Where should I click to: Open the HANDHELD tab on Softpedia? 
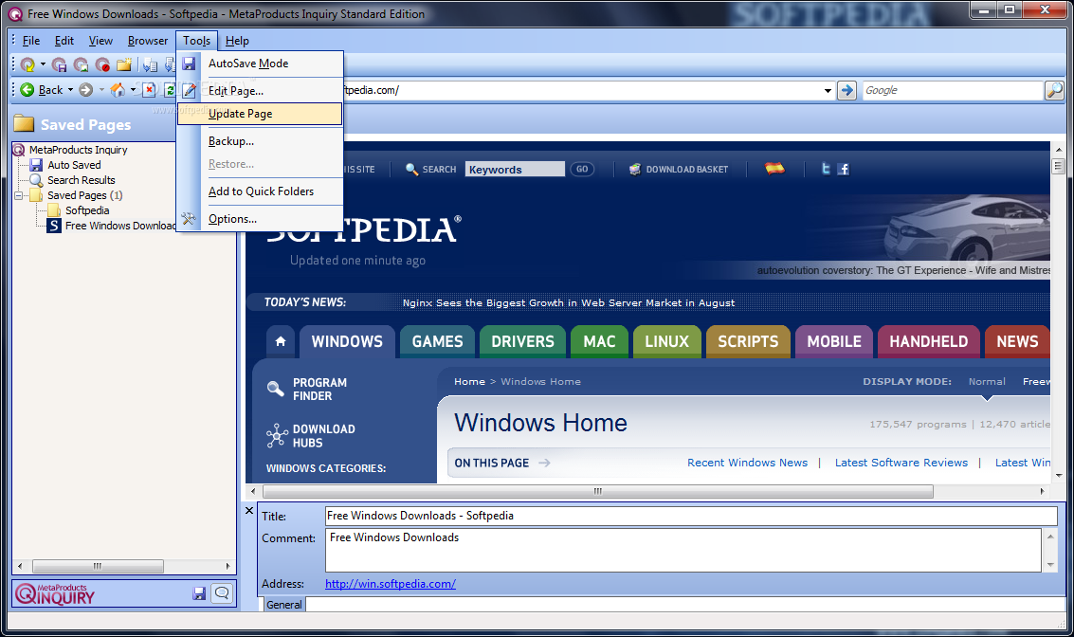929,341
